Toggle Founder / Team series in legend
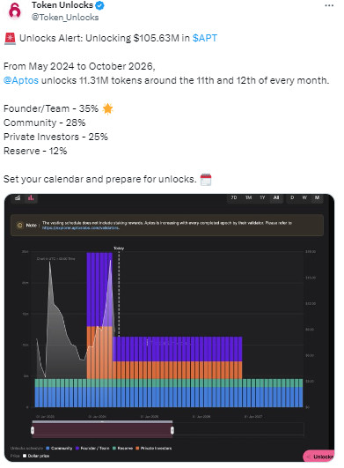Screen dimensions: 344x468 point(92,448)
